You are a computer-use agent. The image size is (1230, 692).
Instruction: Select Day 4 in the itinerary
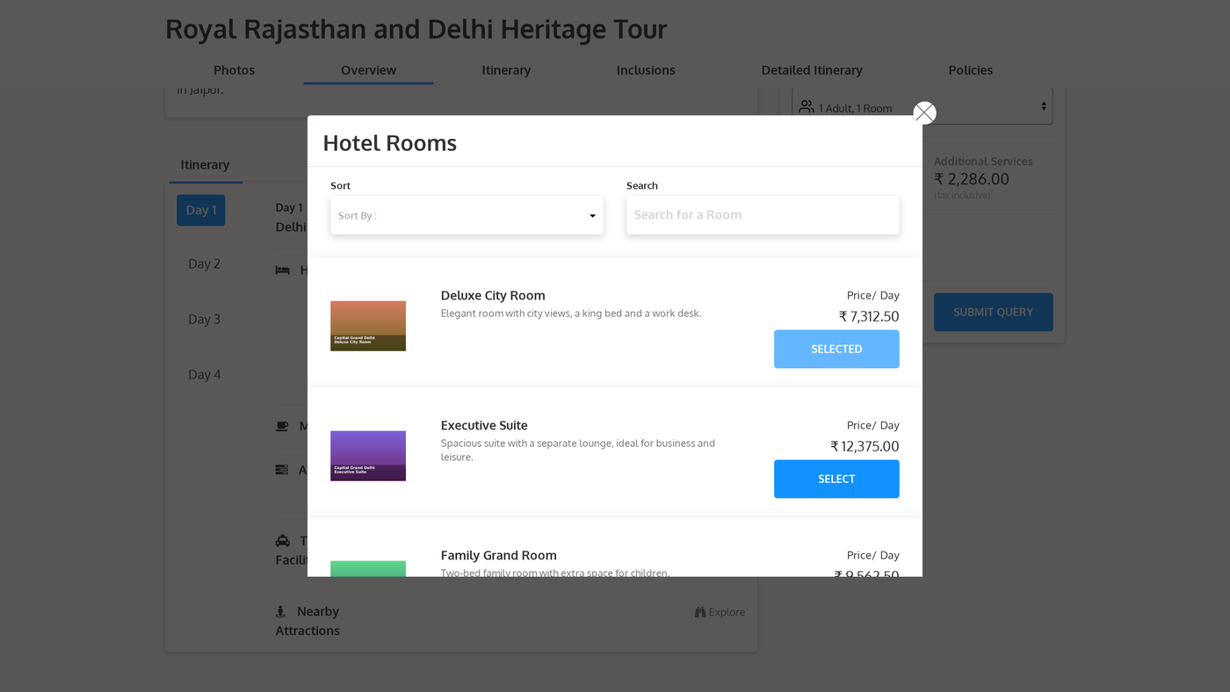point(204,374)
